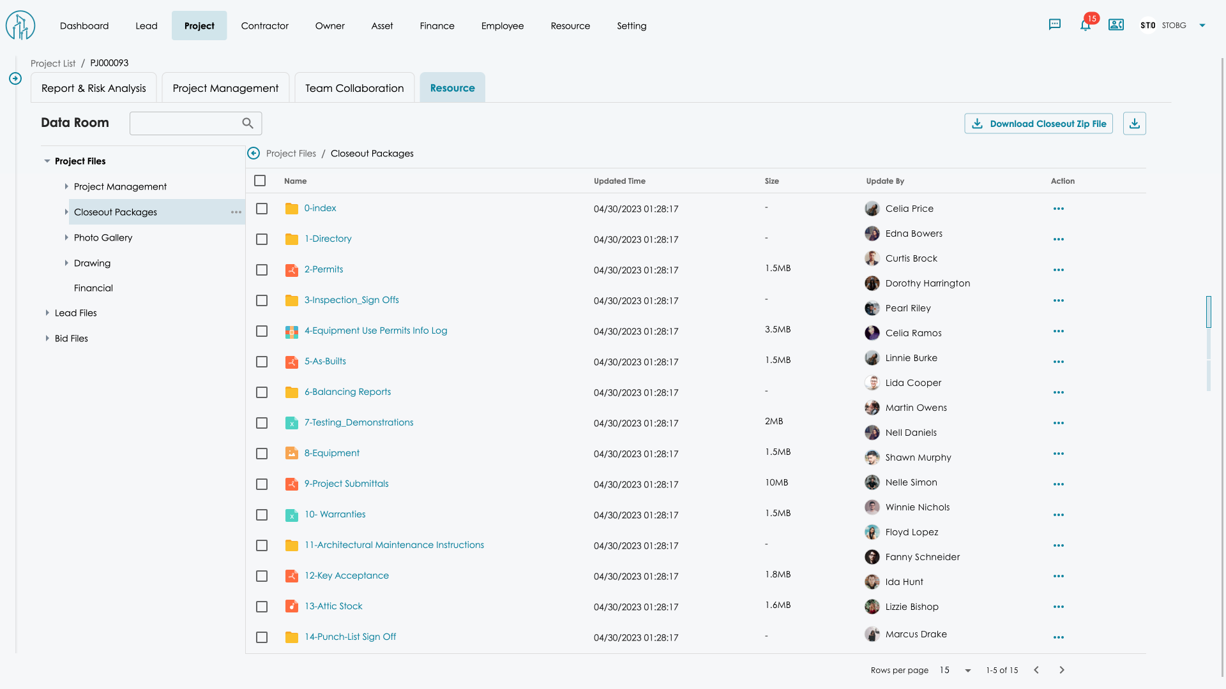The image size is (1226, 689).
Task: Click the download icon button
Action: [1134, 124]
